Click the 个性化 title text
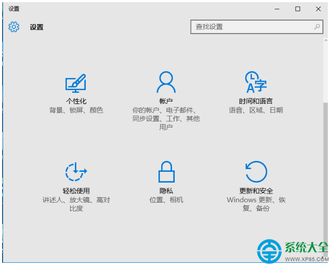This screenshot has width=330, height=265. (76, 101)
